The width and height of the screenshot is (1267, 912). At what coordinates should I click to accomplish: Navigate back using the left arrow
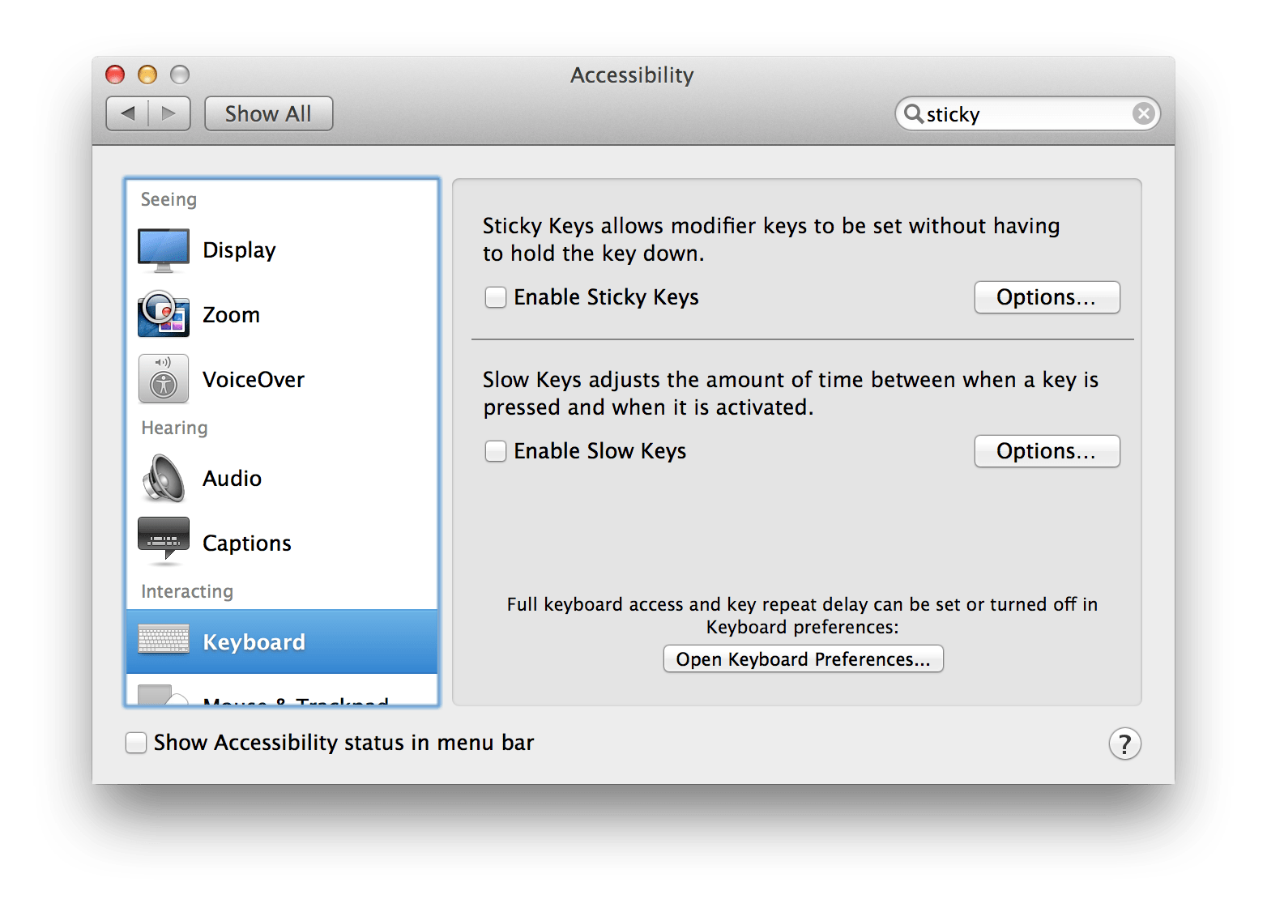point(127,113)
